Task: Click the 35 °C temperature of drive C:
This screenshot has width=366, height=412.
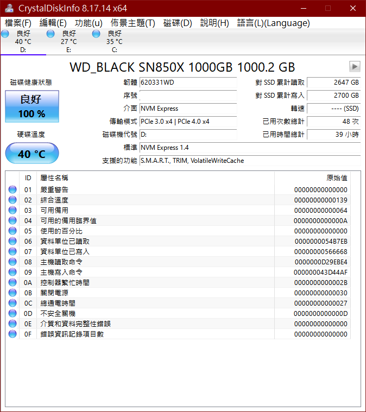Action: coord(115,41)
